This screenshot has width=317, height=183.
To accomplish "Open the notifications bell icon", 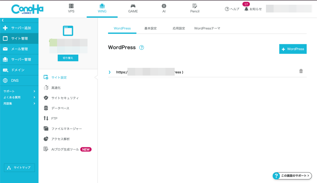I will pyautogui.click(x=246, y=9).
